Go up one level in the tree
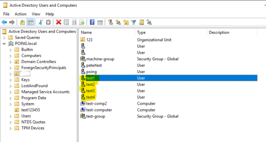This screenshot has height=142, width=266. (22, 22)
